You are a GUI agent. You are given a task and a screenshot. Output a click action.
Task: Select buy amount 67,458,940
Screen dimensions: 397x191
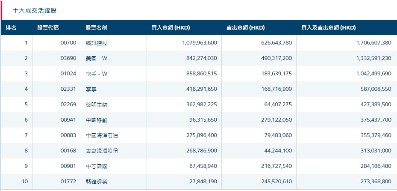tap(203, 167)
